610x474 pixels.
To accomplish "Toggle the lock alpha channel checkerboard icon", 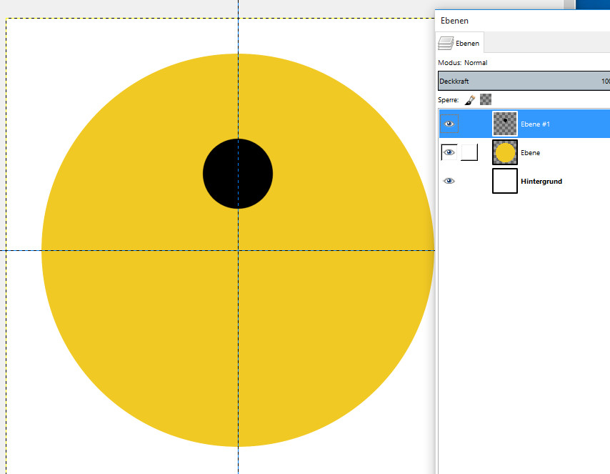I will point(486,100).
